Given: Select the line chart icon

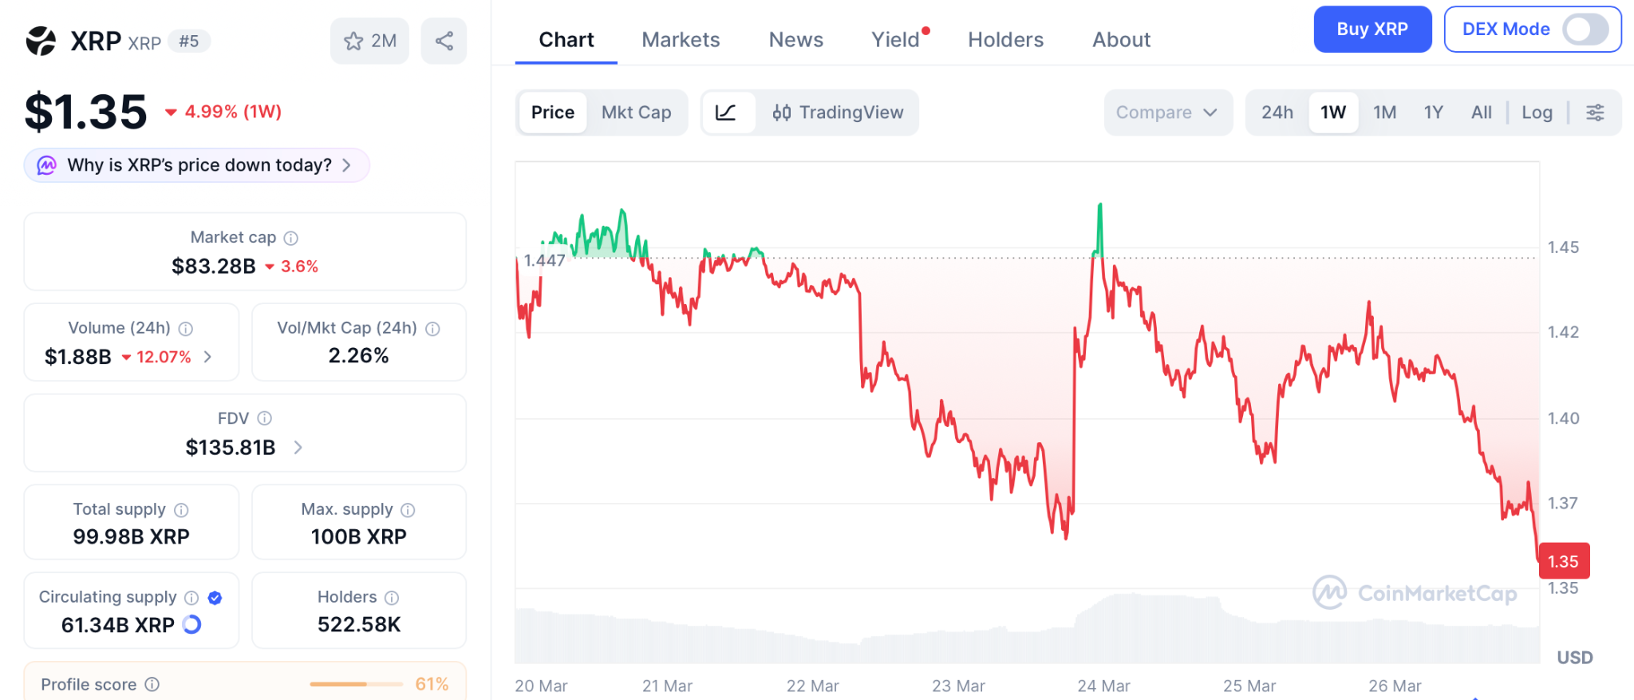Looking at the screenshot, I should (726, 113).
